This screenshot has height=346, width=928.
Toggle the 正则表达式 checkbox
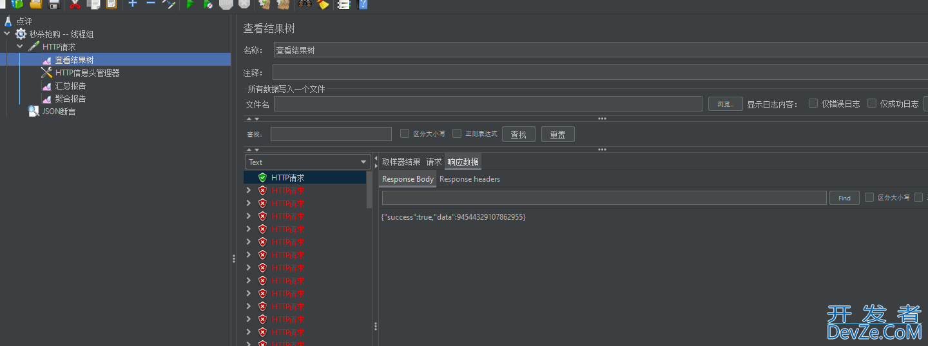tap(457, 133)
